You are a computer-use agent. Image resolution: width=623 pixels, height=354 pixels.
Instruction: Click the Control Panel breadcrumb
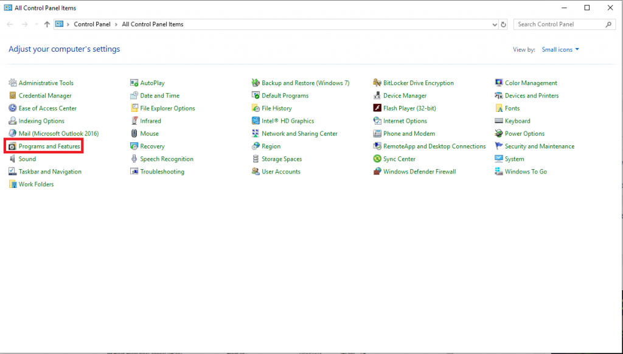coord(92,24)
